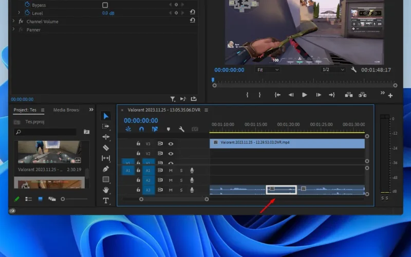Select the Type tool

click(106, 200)
